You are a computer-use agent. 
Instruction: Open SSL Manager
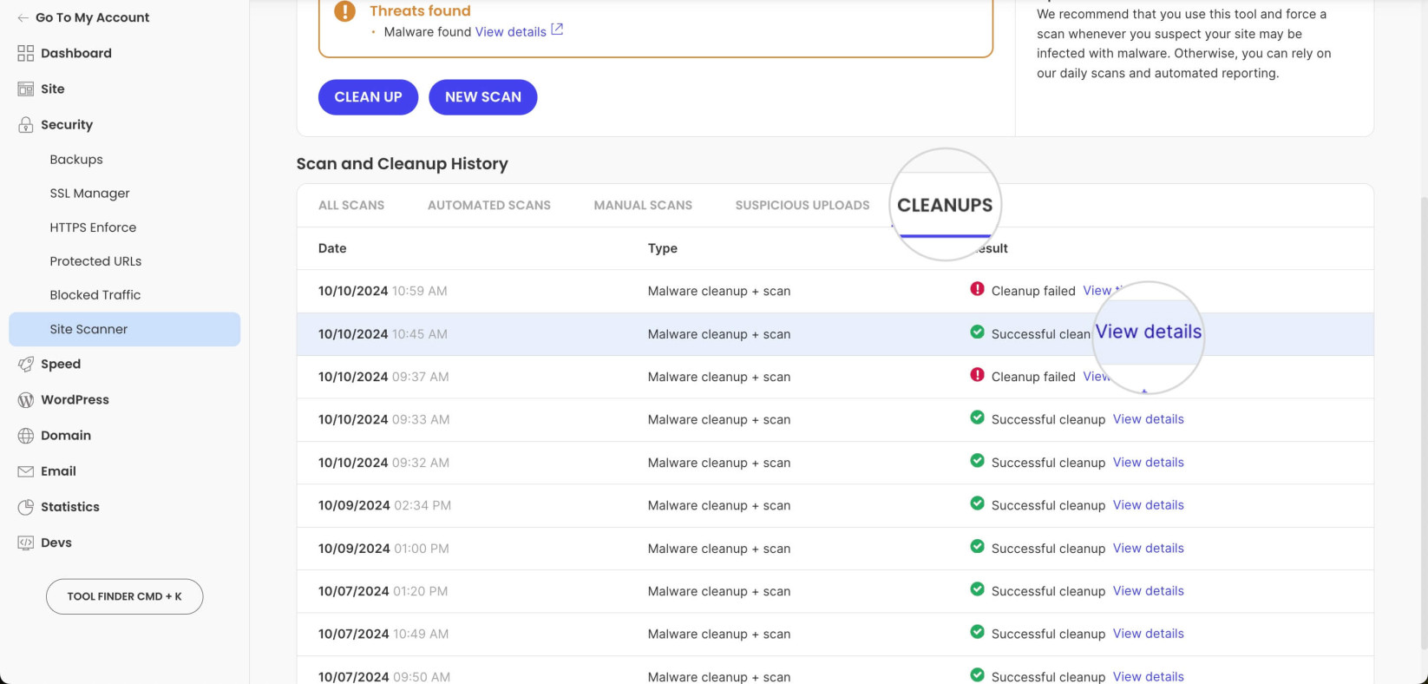pos(90,194)
